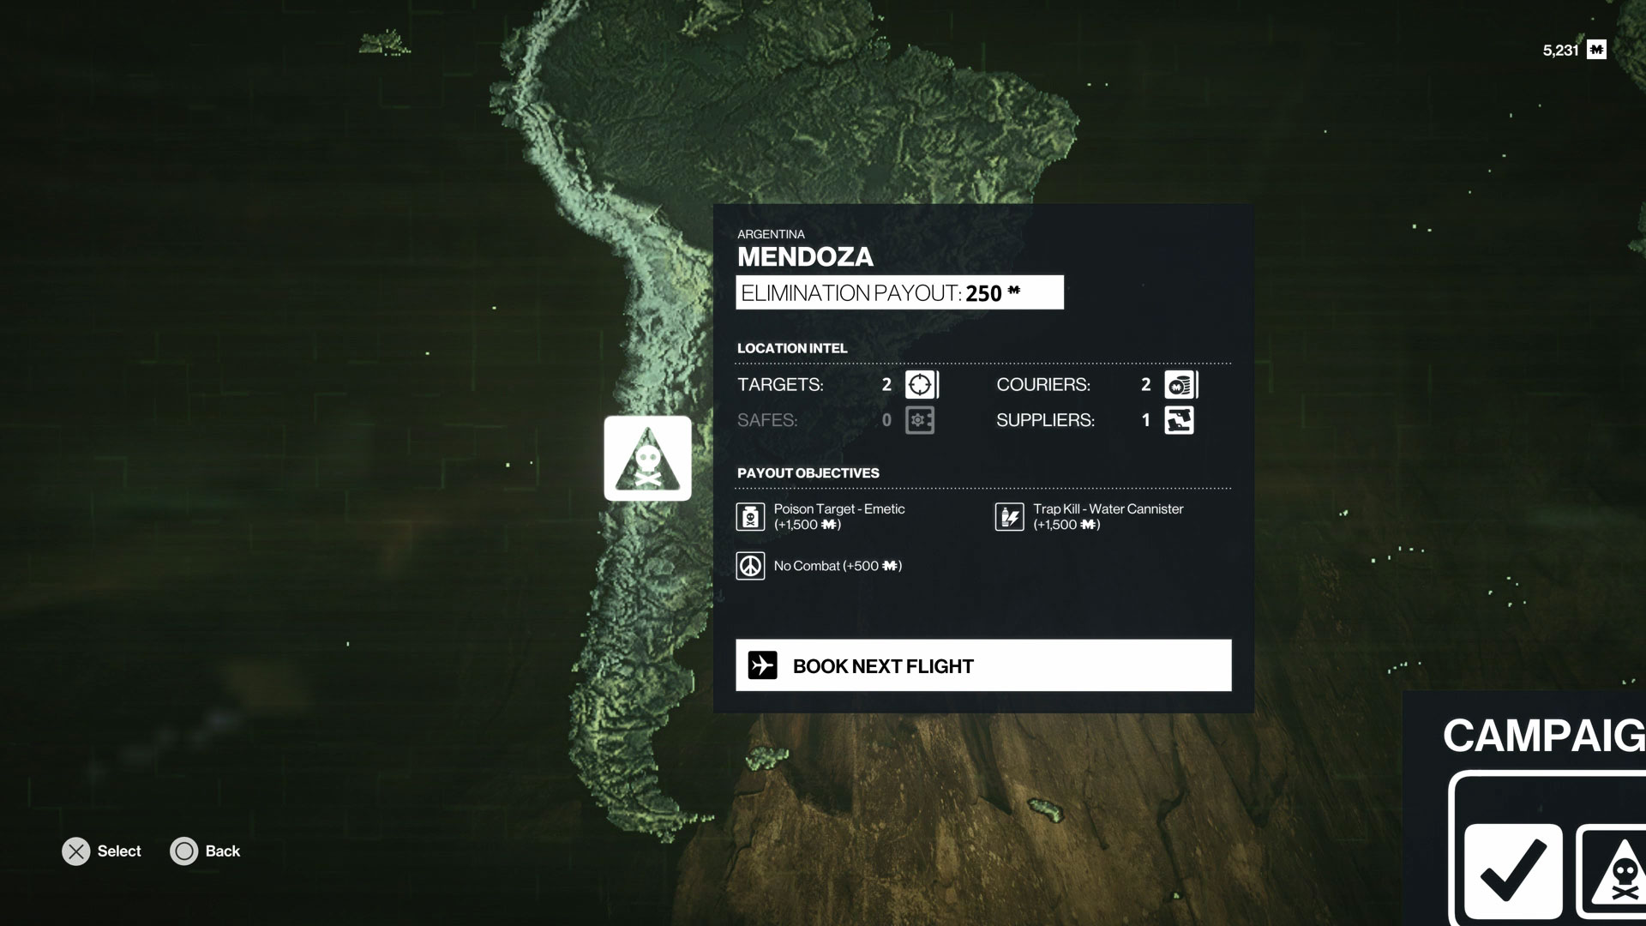Expand location intel section
This screenshot has height=926, width=1646.
pyautogui.click(x=791, y=347)
